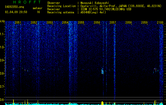Click the 2057 time marker
This screenshot has width=166, height=105.
point(113,23)
